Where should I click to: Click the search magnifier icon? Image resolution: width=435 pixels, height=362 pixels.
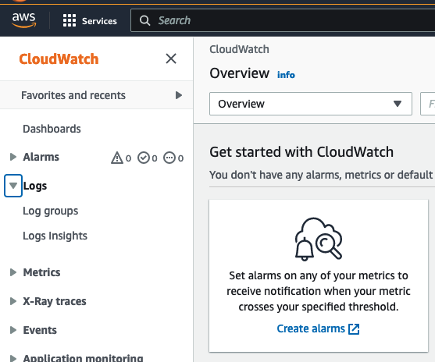coord(144,20)
